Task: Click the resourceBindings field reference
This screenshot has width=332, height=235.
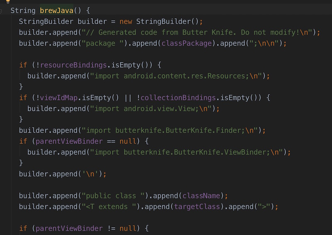Action: coord(73,65)
